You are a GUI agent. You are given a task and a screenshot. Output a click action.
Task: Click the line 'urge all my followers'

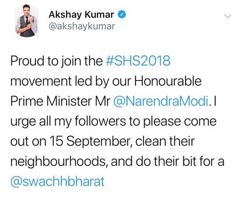[113, 121]
